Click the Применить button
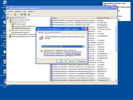The image size is (133, 100). 82,61
